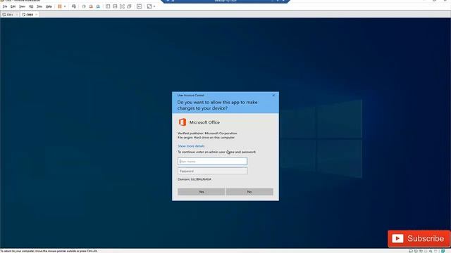Open the Help menu

point(49,6)
